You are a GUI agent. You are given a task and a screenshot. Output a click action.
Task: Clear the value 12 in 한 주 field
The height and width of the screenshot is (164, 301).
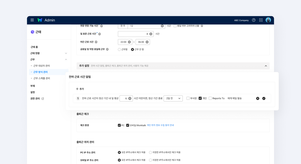[162, 26]
